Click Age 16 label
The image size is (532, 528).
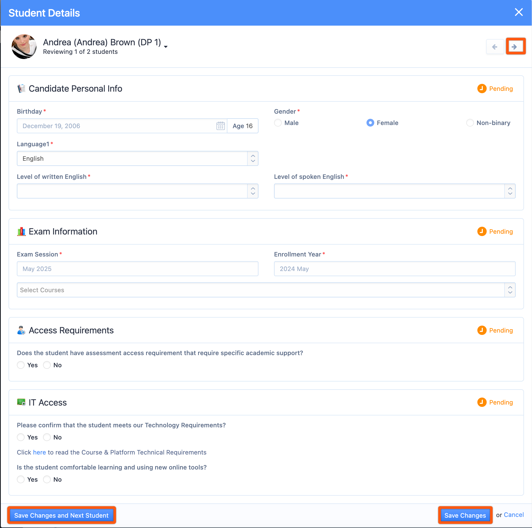tap(243, 126)
